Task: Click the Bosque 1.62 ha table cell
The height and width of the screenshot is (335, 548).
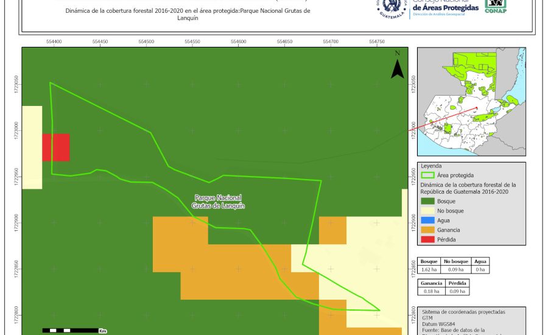Action: click(x=429, y=269)
